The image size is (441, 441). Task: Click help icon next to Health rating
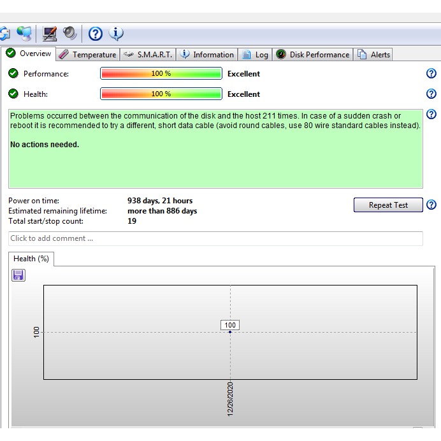pyautogui.click(x=431, y=94)
